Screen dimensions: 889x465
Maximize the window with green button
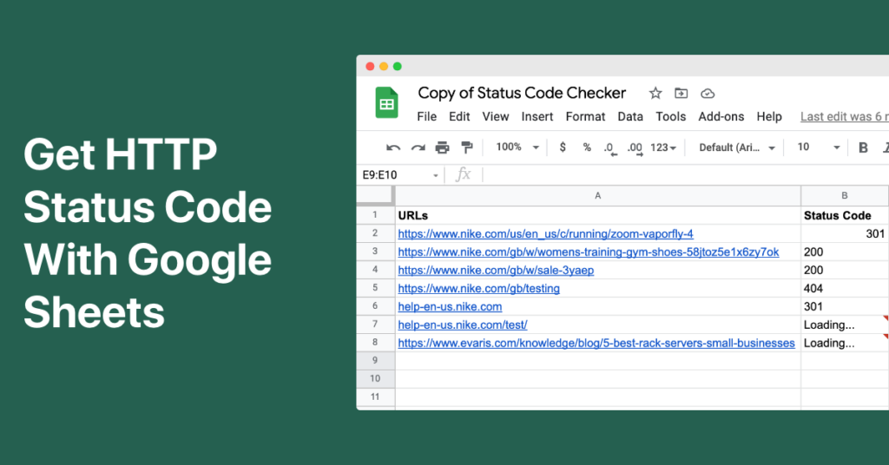click(398, 66)
